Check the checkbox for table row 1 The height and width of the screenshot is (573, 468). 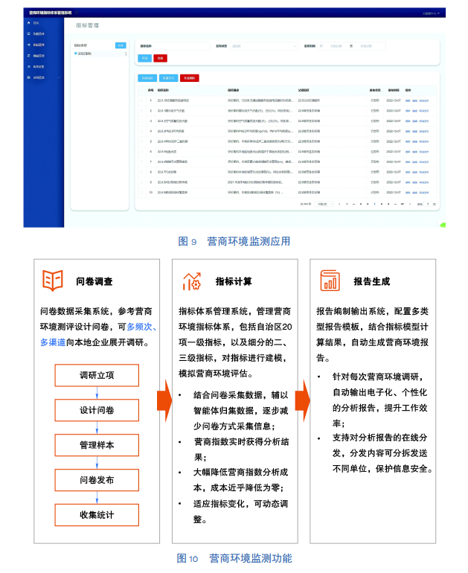(x=141, y=100)
